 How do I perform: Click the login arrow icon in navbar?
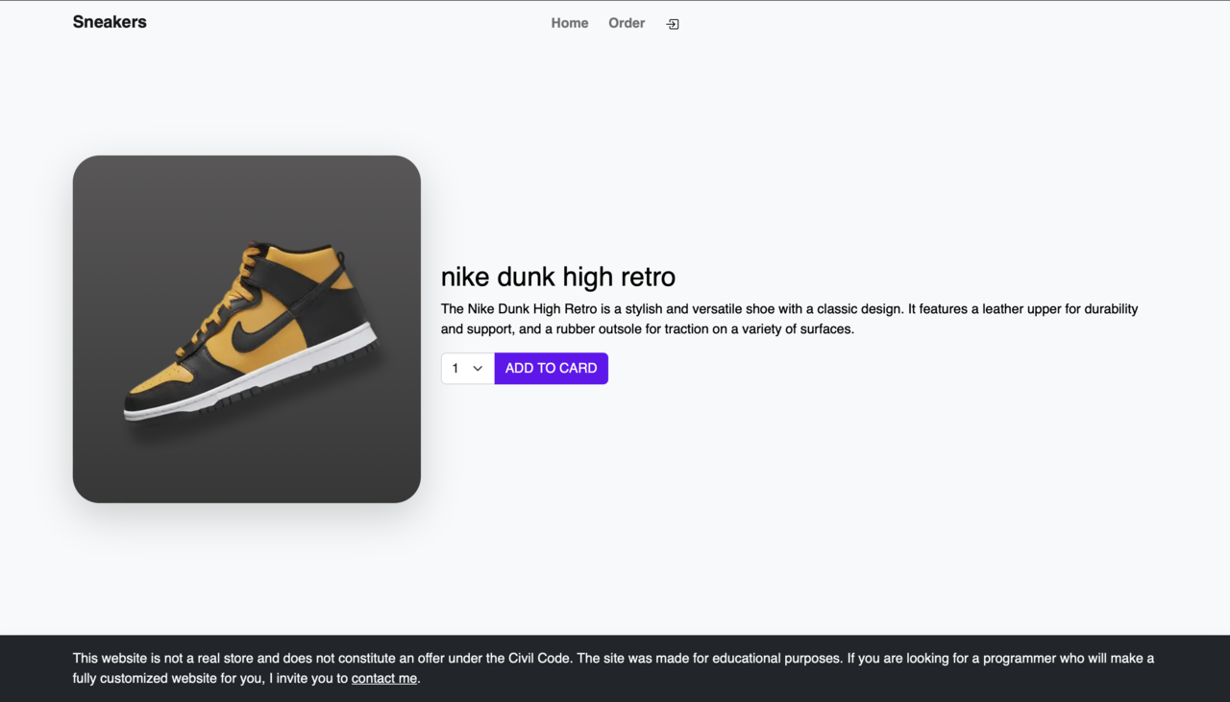coord(673,24)
